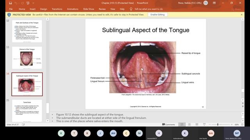
Task: Switch to Reading View icon
Action: (197, 124)
